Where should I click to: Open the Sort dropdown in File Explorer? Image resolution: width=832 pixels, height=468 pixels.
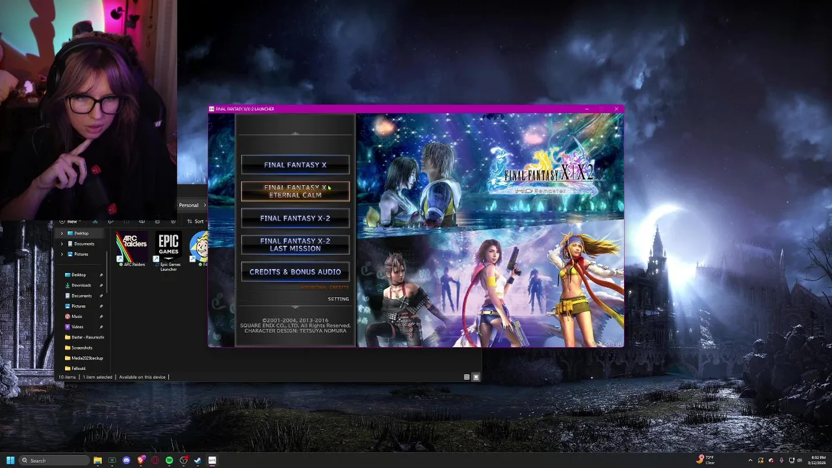(x=196, y=222)
